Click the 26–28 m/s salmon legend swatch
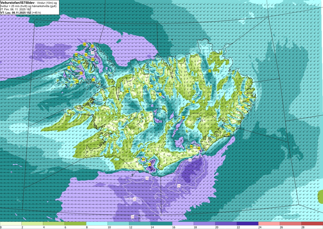The width and height of the screenshot is (323, 229). [290, 224]
